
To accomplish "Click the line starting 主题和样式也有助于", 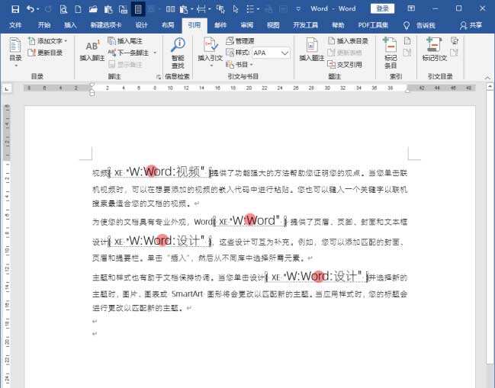I will click(x=249, y=277).
